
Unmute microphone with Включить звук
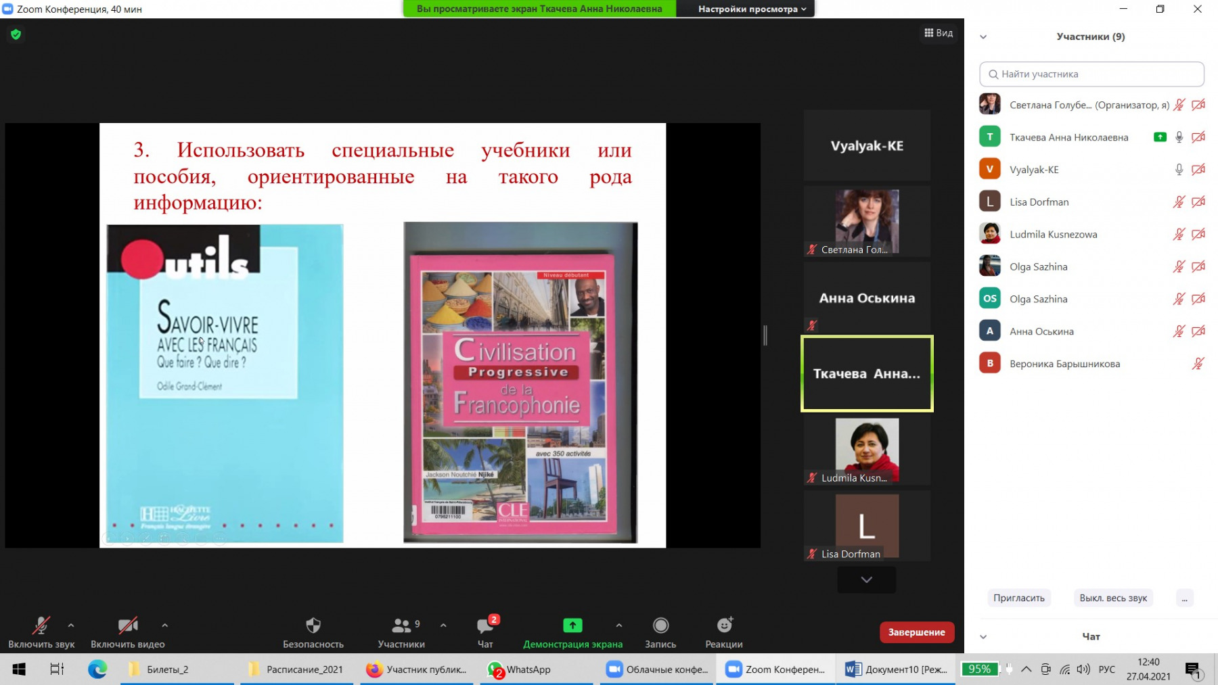pos(41,625)
